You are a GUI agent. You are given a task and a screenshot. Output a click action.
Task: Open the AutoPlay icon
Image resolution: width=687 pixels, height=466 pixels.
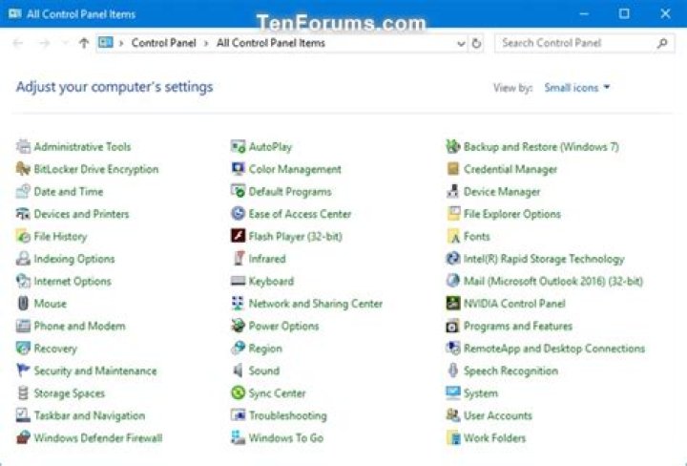tap(238, 146)
